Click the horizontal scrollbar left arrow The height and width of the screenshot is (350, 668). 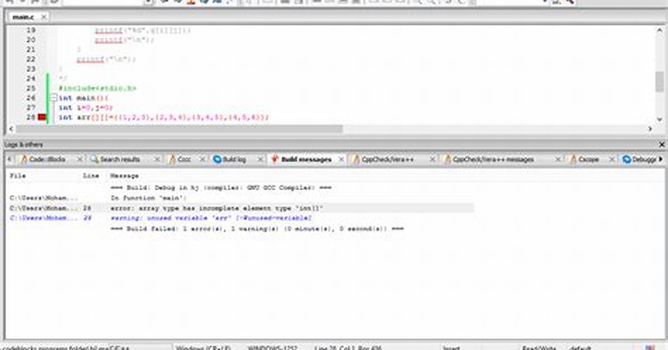pyautogui.click(x=11, y=128)
